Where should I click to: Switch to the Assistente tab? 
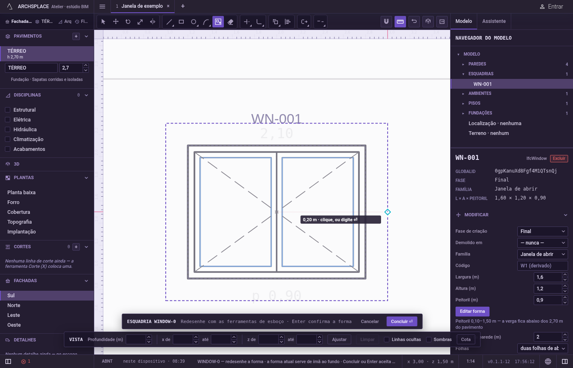tap(494, 21)
